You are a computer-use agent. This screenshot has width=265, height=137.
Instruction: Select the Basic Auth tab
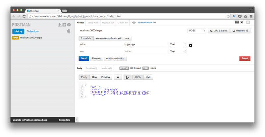(x=93, y=23)
